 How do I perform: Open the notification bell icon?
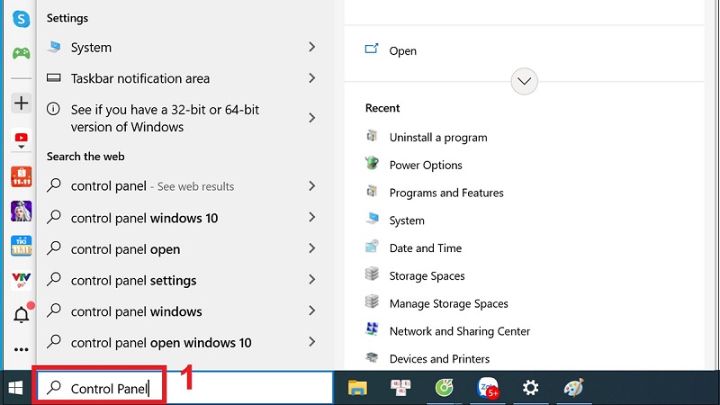(x=20, y=314)
